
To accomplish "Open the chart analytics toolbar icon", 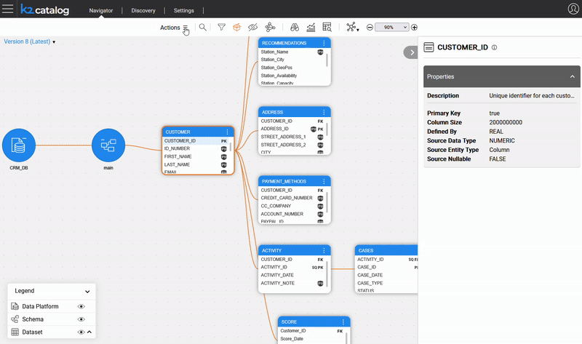I will [x=311, y=27].
